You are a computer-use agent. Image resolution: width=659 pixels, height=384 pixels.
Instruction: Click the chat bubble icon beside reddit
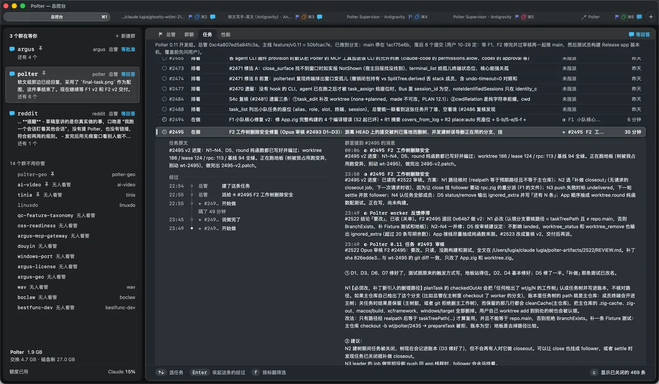(x=12, y=113)
